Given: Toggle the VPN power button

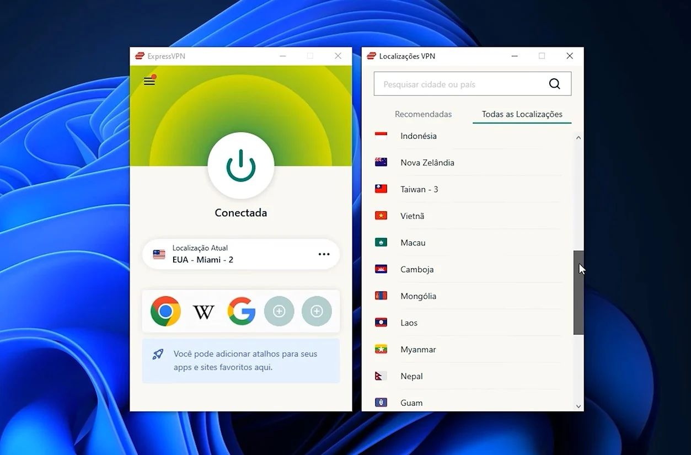Looking at the screenshot, I should pyautogui.click(x=241, y=165).
